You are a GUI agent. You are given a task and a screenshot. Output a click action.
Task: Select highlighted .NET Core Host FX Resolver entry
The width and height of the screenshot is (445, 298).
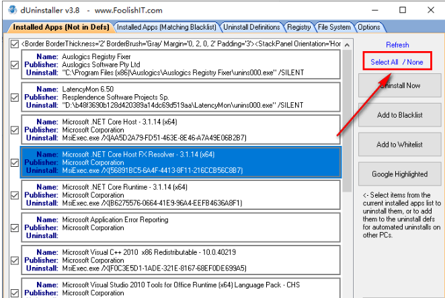181,163
